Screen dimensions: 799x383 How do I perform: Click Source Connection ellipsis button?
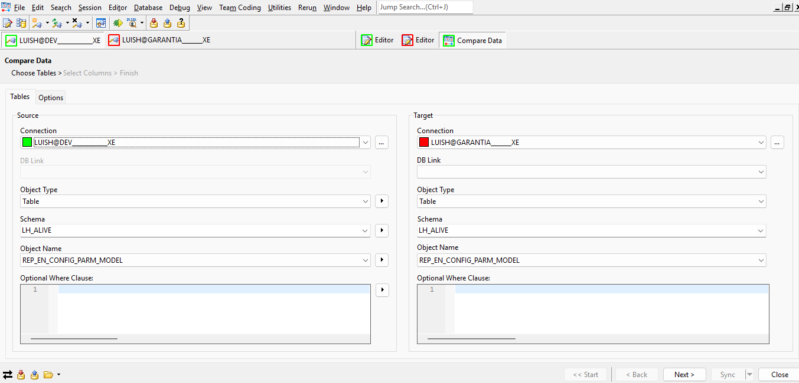pos(381,142)
